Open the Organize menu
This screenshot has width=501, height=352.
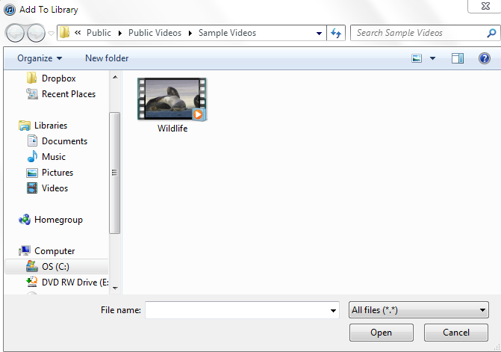coord(40,58)
